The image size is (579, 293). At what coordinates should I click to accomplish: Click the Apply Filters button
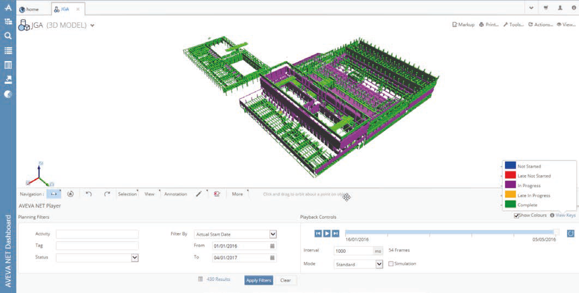[258, 280]
